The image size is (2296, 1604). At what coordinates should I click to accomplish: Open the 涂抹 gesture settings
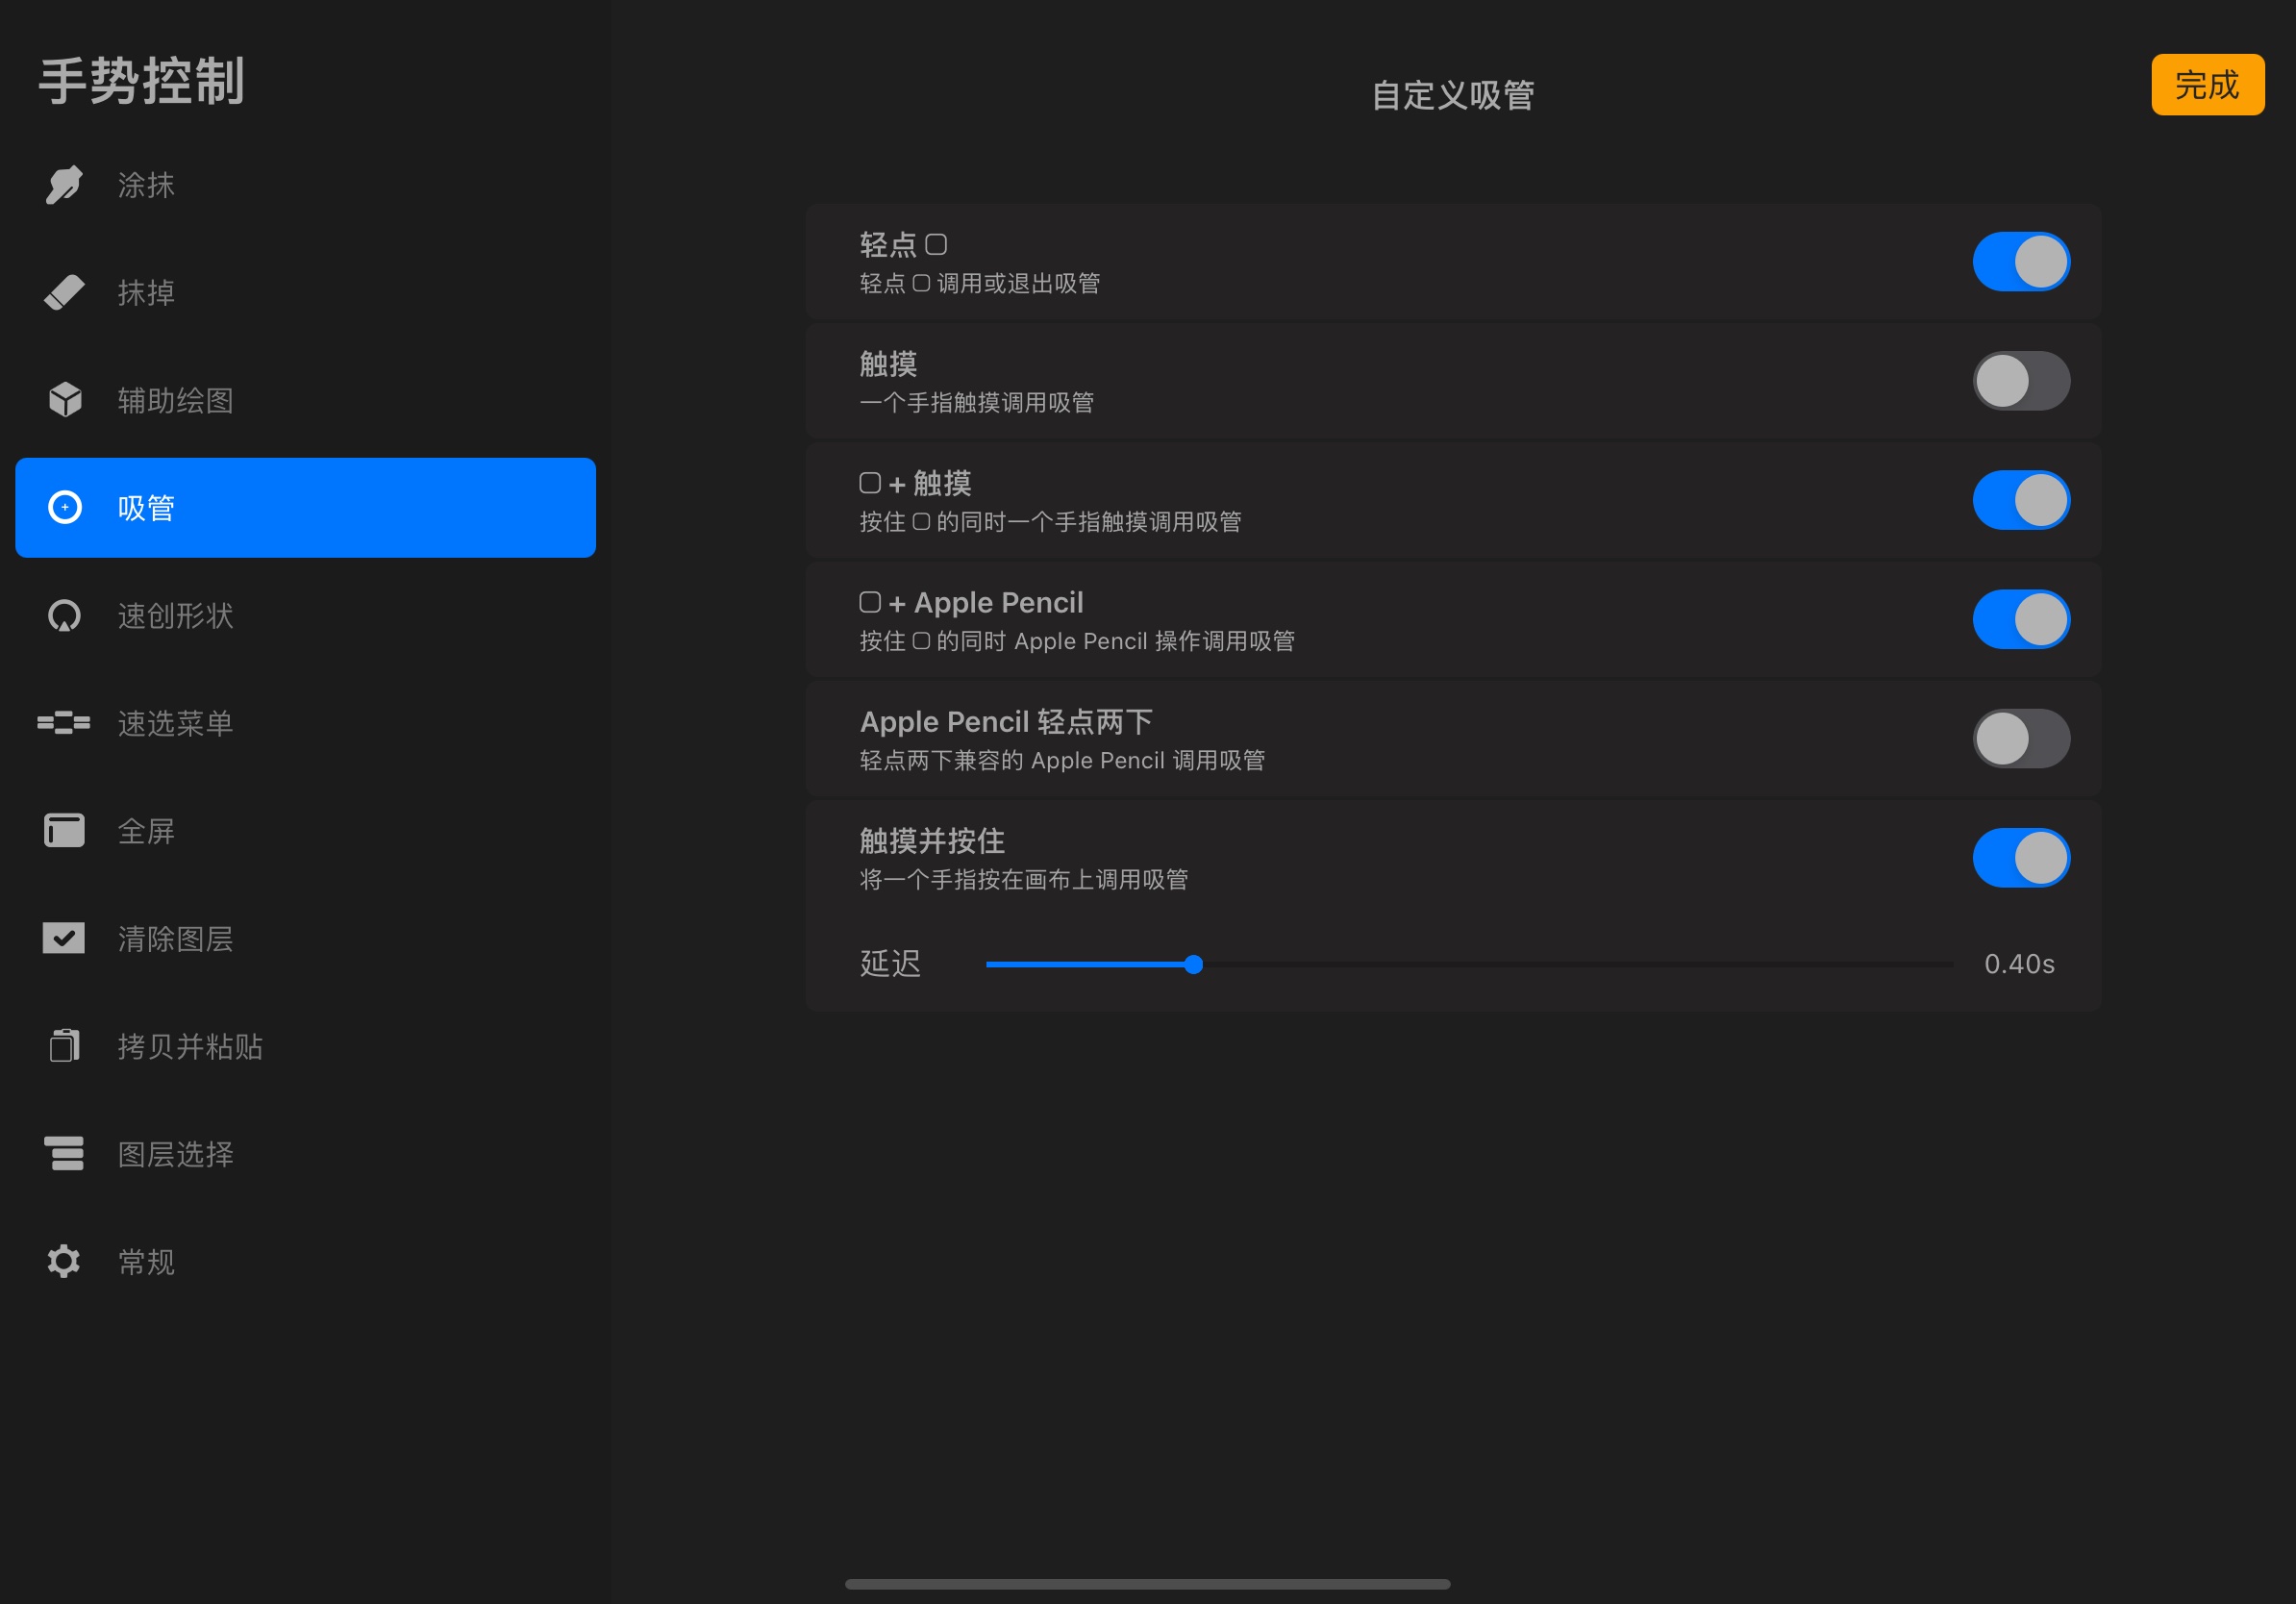point(306,185)
